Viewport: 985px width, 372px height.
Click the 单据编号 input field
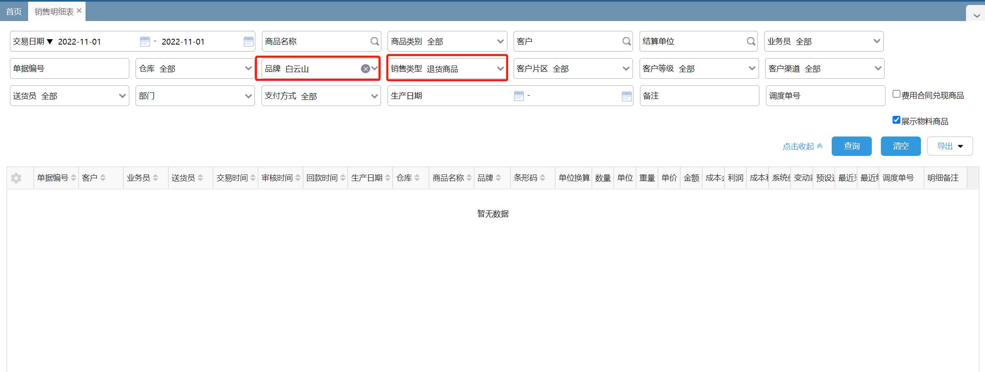click(69, 68)
